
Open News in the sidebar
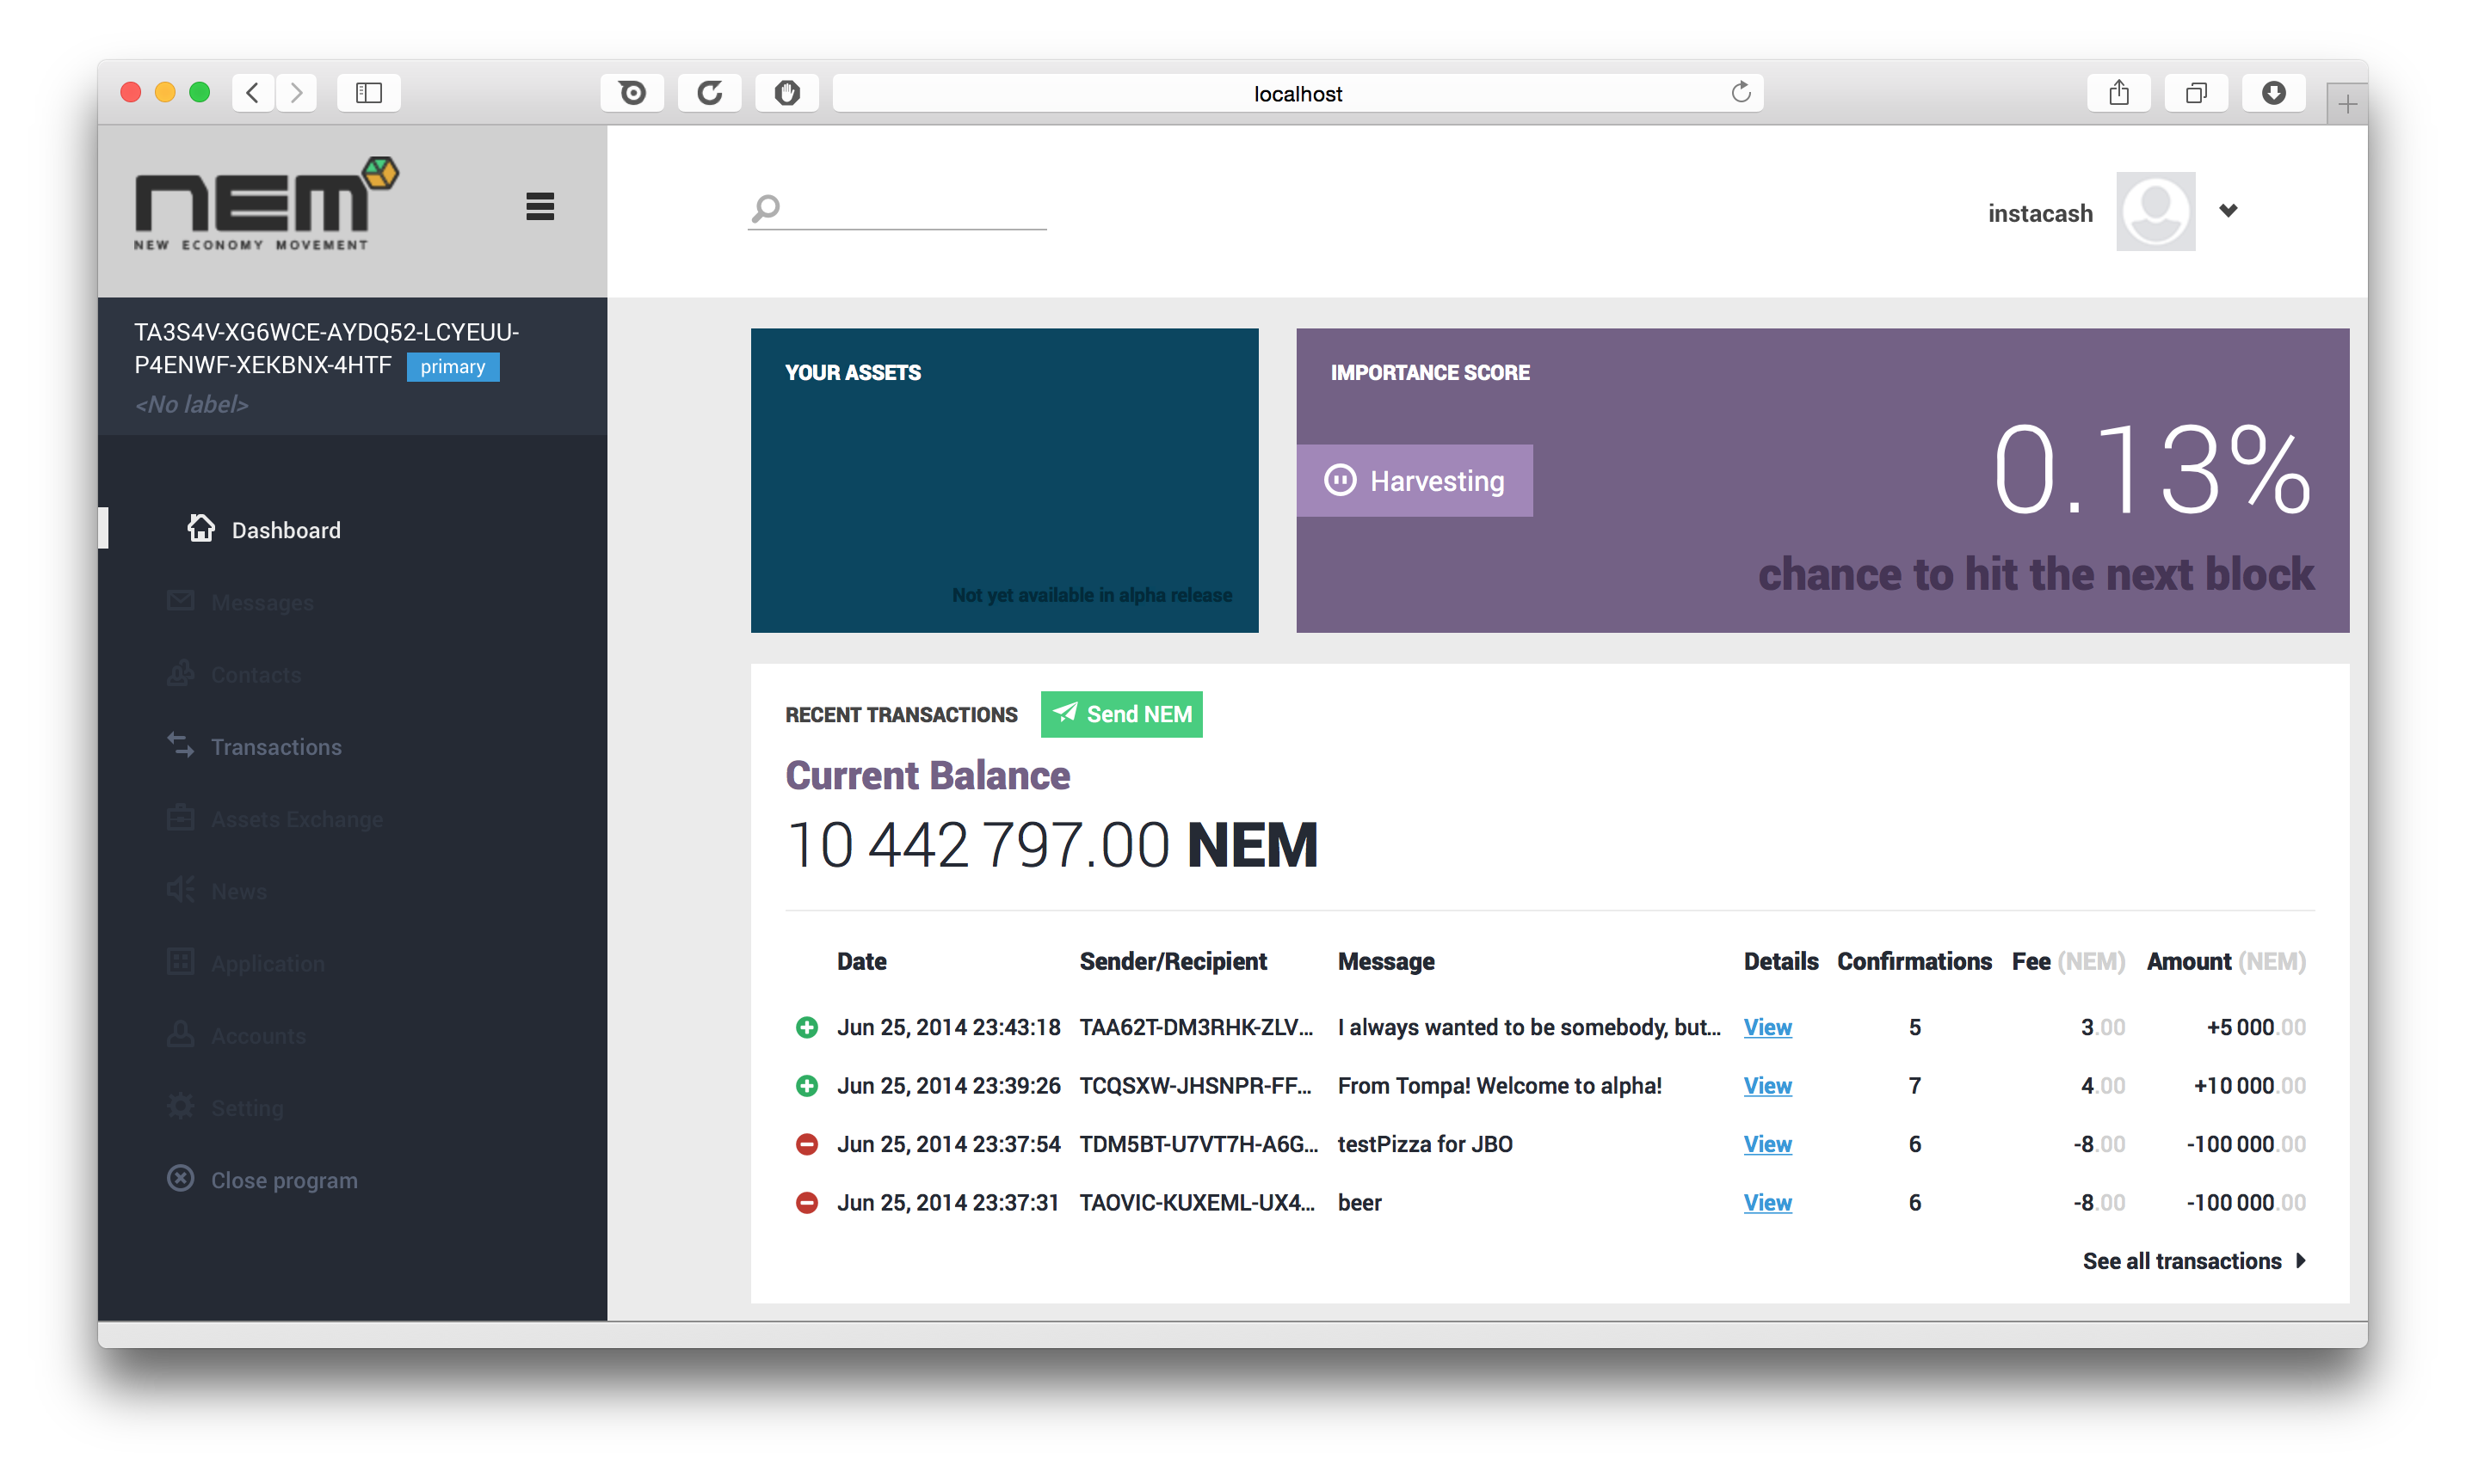[238, 891]
